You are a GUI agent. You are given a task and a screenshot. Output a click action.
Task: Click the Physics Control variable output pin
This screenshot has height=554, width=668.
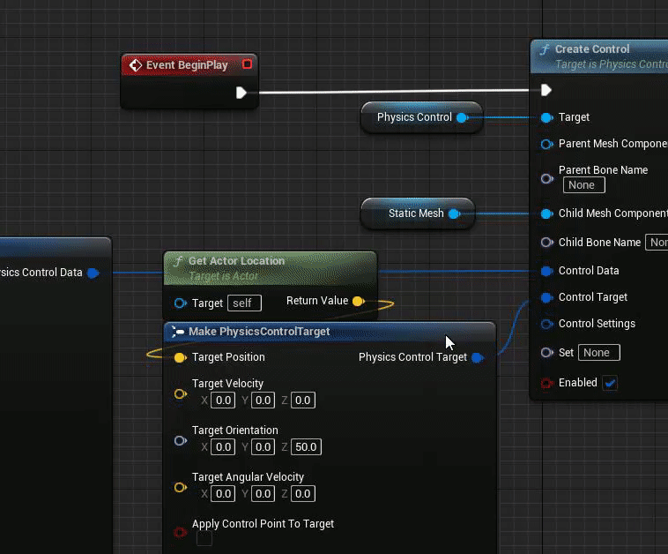coord(463,117)
